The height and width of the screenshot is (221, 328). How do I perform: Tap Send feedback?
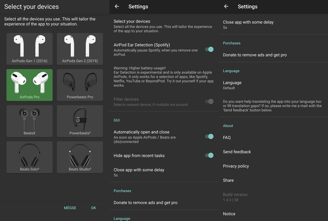[x=273, y=152]
